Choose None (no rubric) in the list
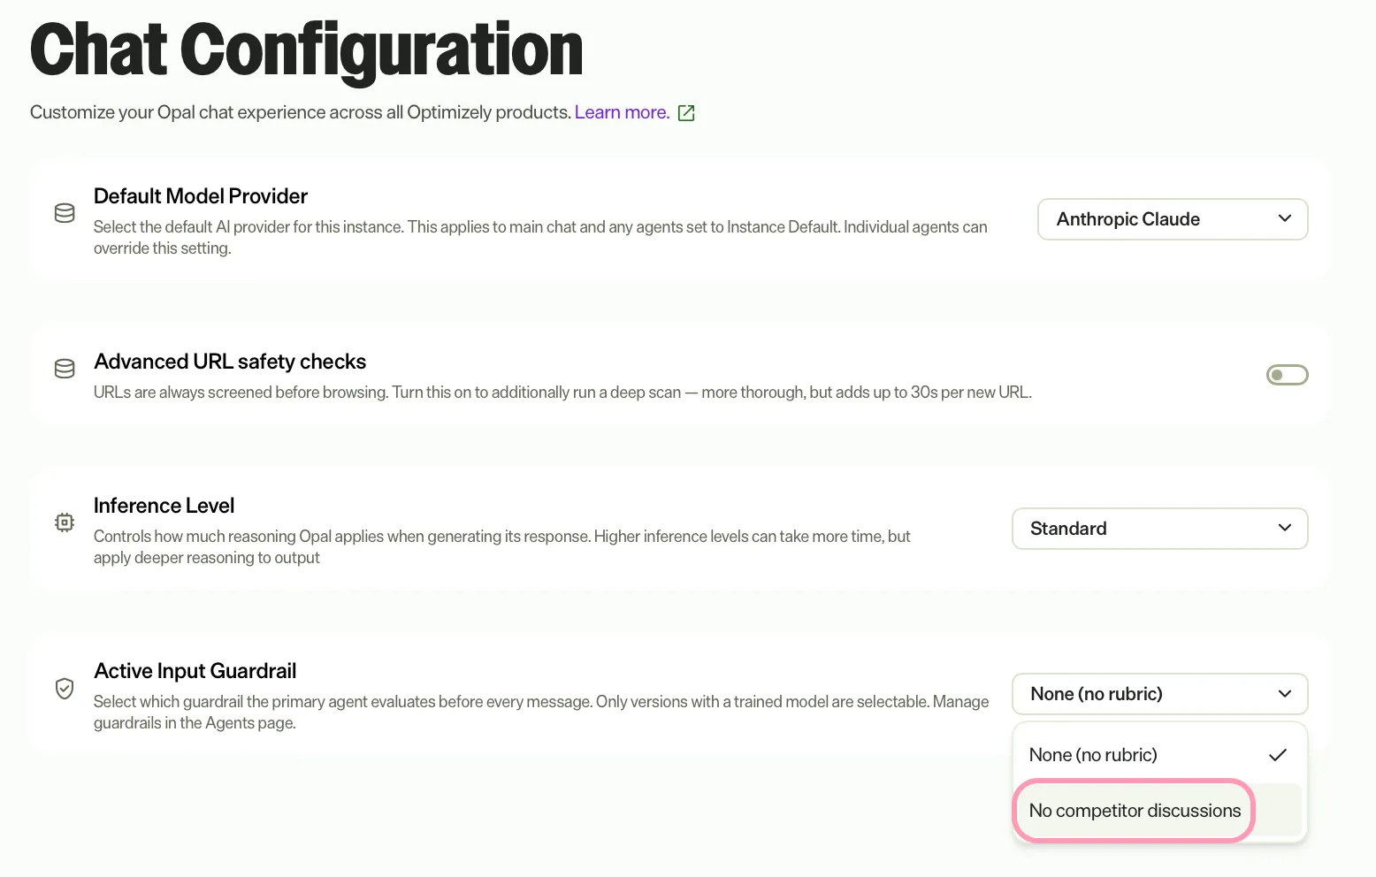The width and height of the screenshot is (1376, 877). [x=1159, y=755]
